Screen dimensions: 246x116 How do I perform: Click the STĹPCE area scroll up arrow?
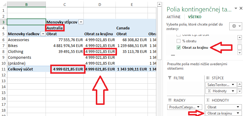pos(240,84)
